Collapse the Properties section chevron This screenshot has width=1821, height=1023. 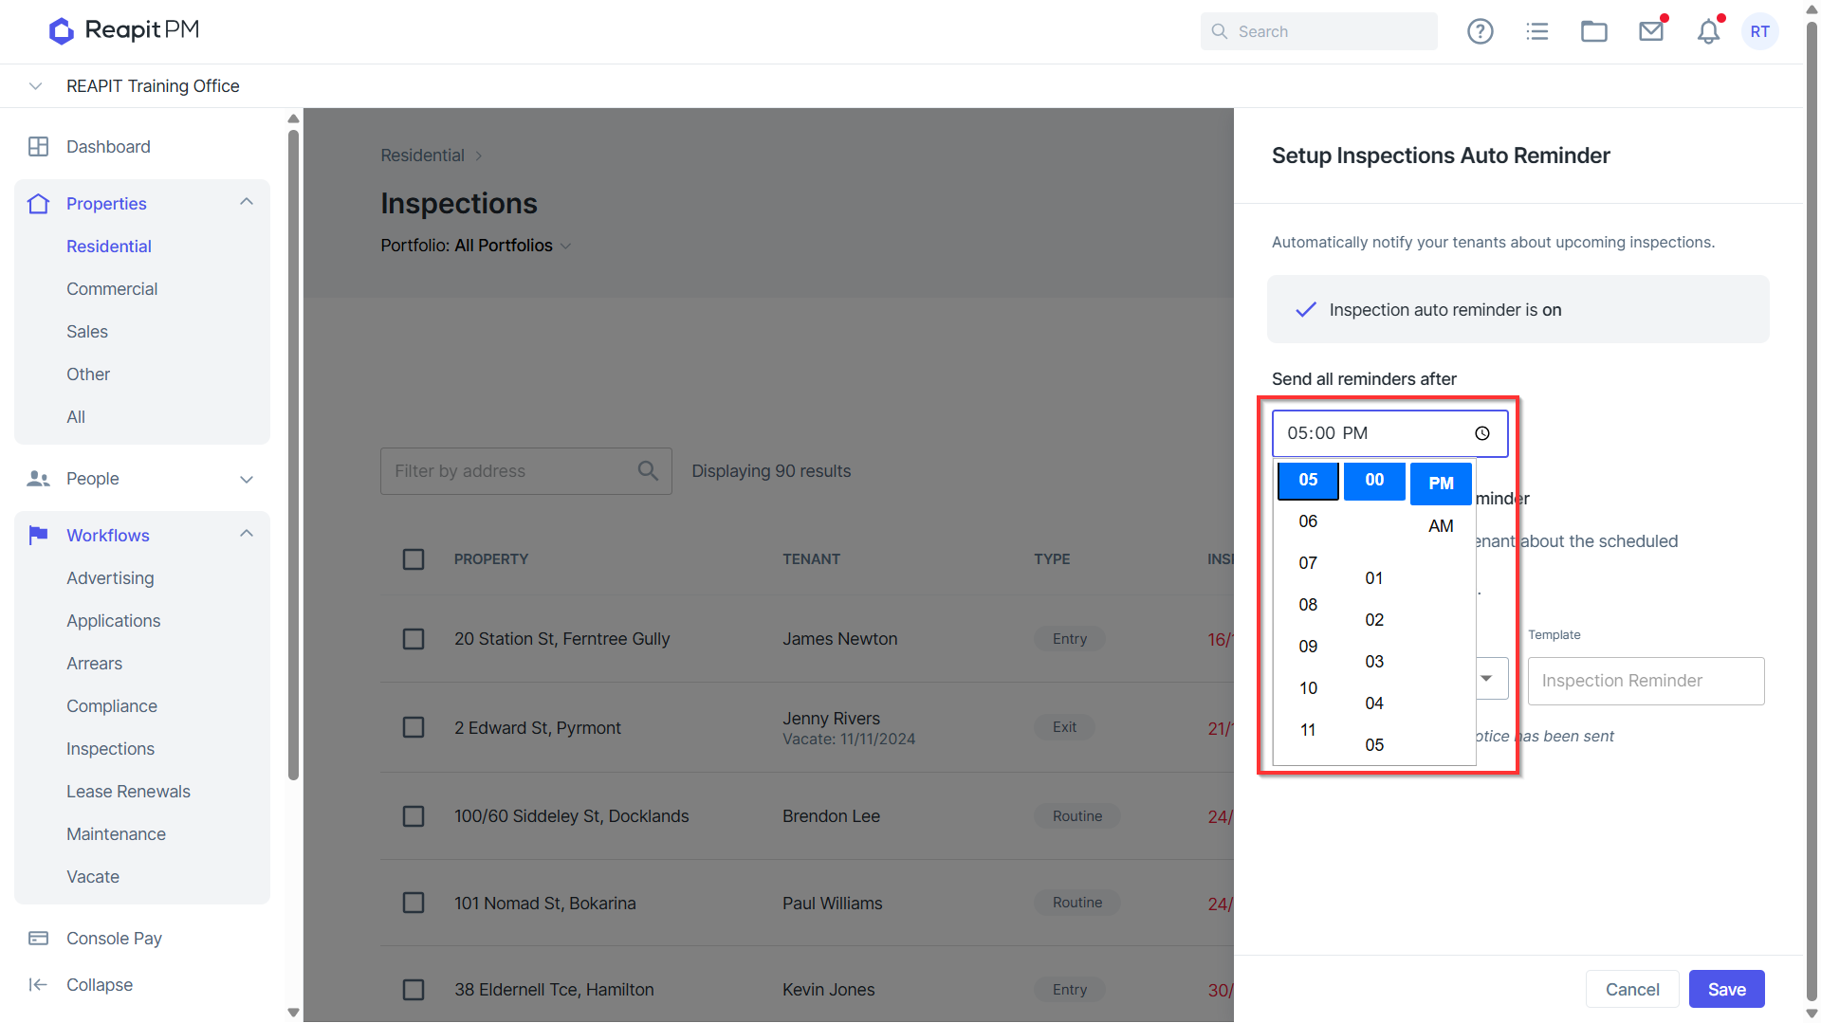(x=247, y=202)
